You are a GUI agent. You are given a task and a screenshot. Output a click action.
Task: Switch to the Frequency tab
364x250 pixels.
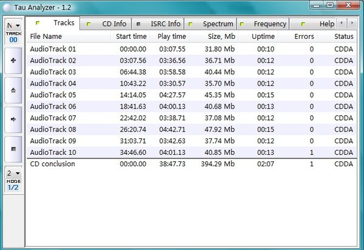click(x=263, y=24)
